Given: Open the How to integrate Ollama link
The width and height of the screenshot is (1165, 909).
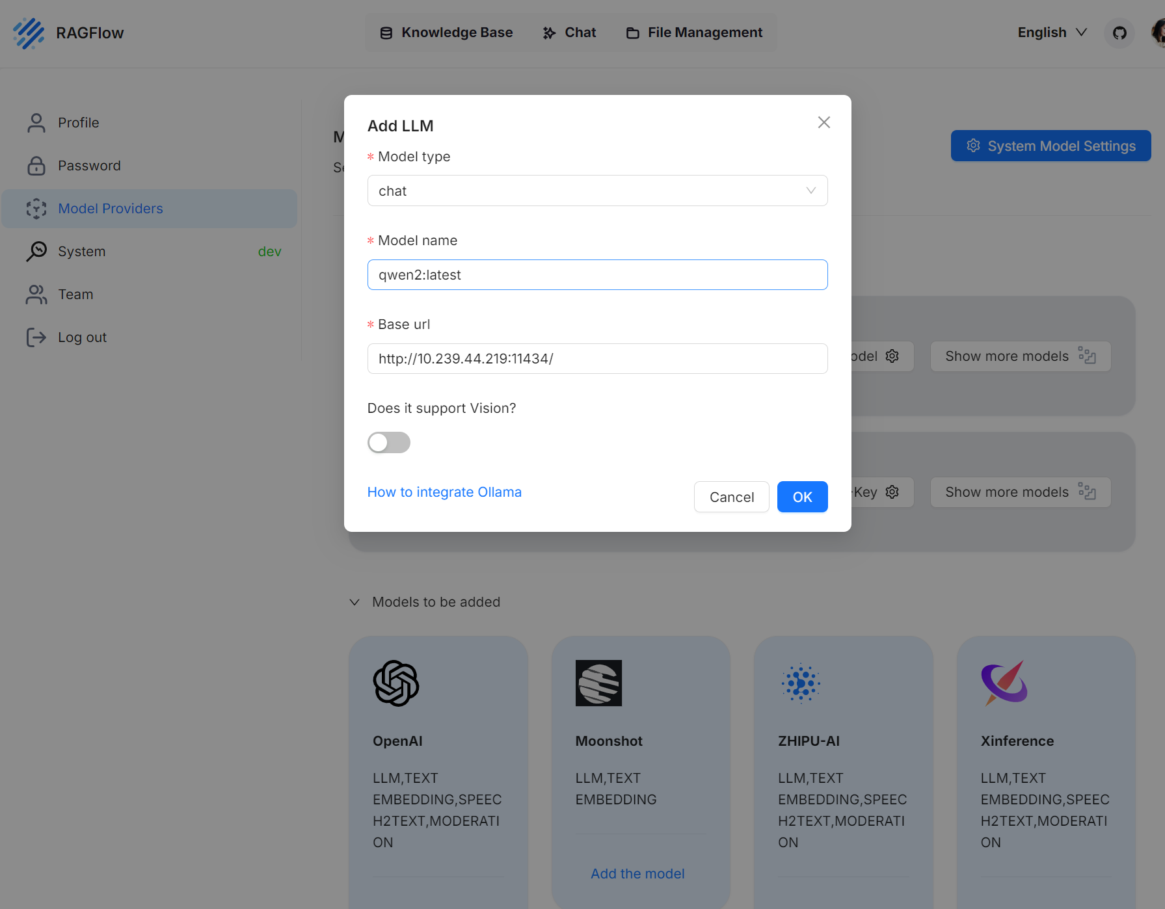Looking at the screenshot, I should pyautogui.click(x=444, y=492).
